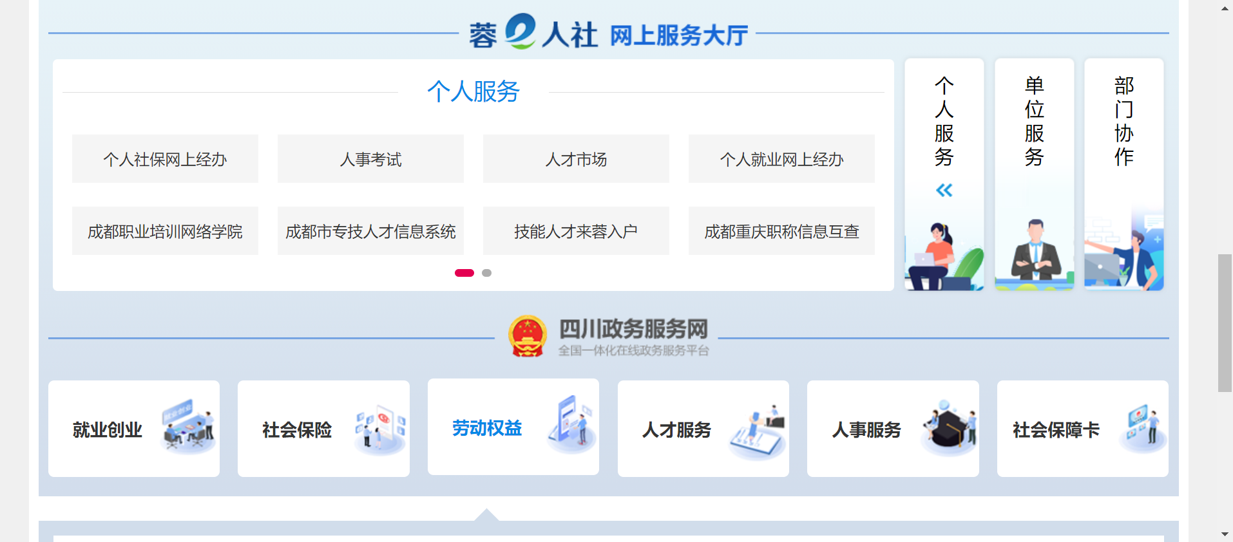Viewport: 1233px width, 542px height.
Task: Open 人事考试 service
Action: pyautogui.click(x=370, y=158)
